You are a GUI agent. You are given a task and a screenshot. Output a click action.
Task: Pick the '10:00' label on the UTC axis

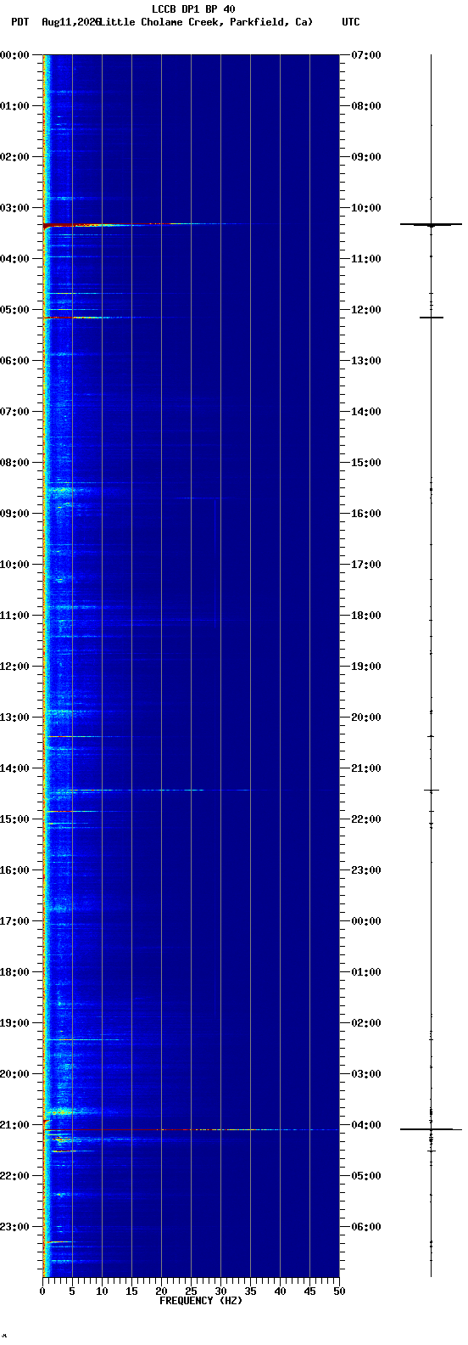pyautogui.click(x=366, y=208)
